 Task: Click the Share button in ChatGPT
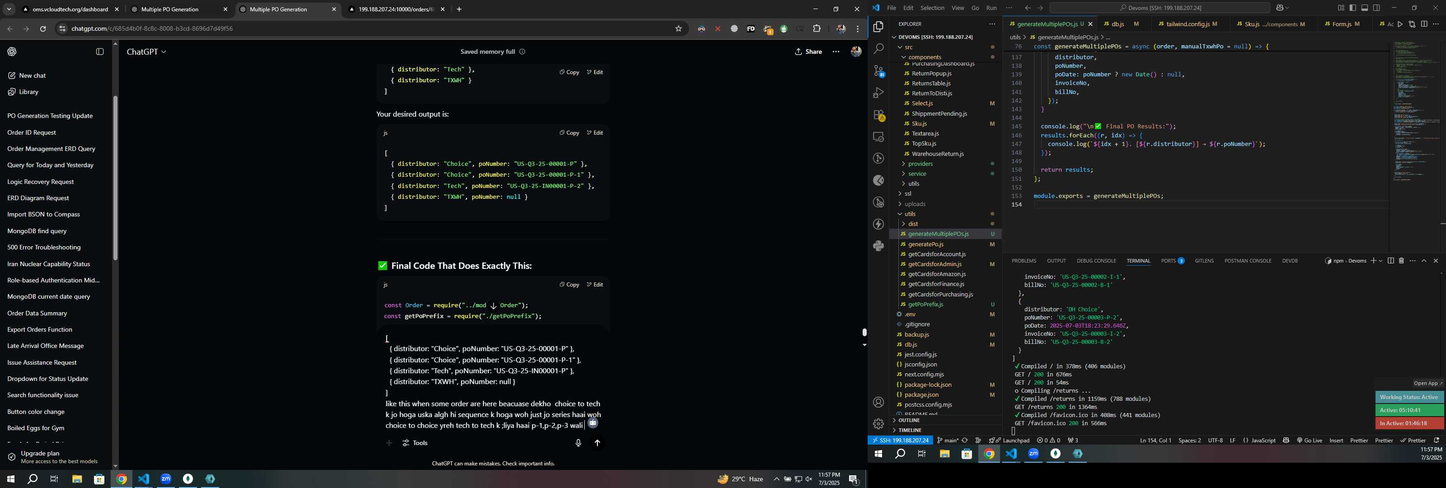pos(809,52)
